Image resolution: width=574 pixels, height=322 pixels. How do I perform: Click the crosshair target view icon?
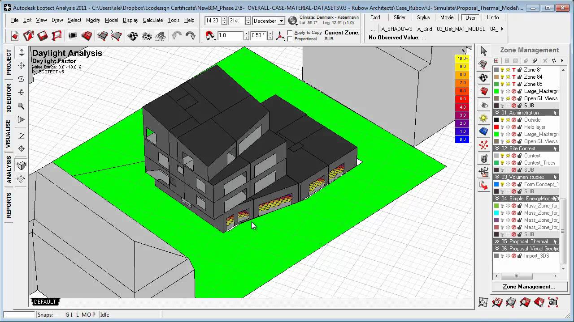click(x=21, y=149)
